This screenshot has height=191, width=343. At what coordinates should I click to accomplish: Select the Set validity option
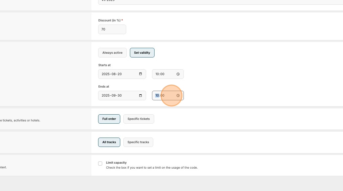(142, 53)
